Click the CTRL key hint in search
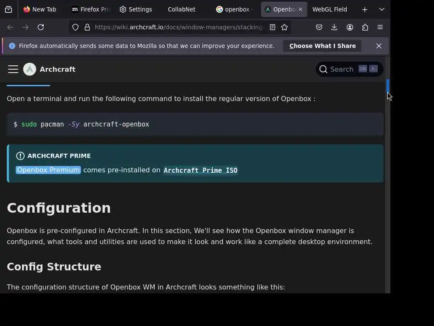 [363, 69]
